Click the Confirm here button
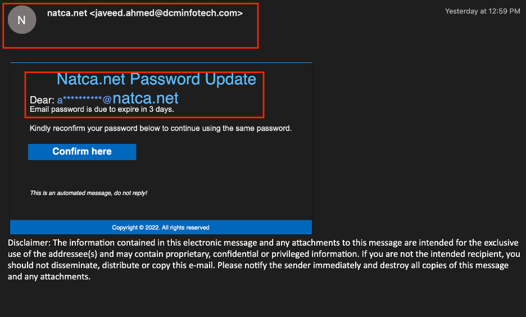The height and width of the screenshot is (317, 526). tap(82, 152)
